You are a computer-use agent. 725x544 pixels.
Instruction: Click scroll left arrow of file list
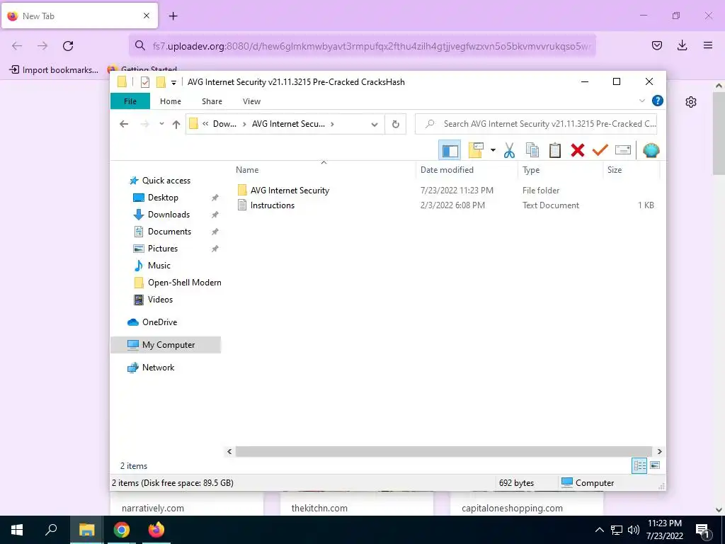coord(229,451)
